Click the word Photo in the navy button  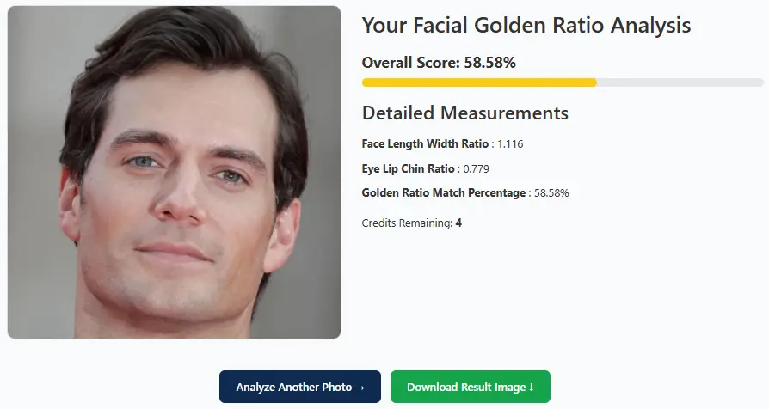tap(335, 388)
